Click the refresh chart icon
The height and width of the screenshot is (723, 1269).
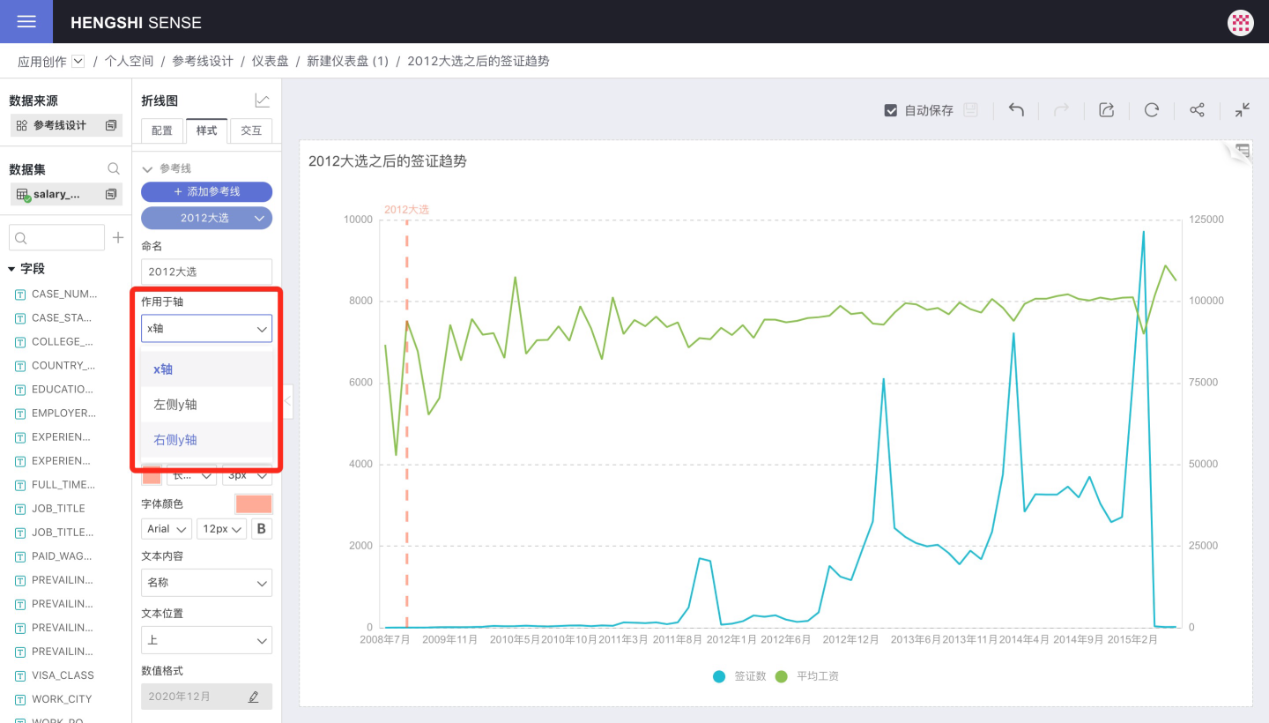[1151, 110]
